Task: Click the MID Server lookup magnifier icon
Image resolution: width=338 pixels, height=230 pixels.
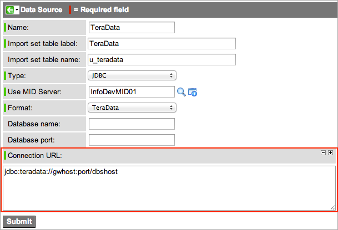Action: tap(181, 92)
